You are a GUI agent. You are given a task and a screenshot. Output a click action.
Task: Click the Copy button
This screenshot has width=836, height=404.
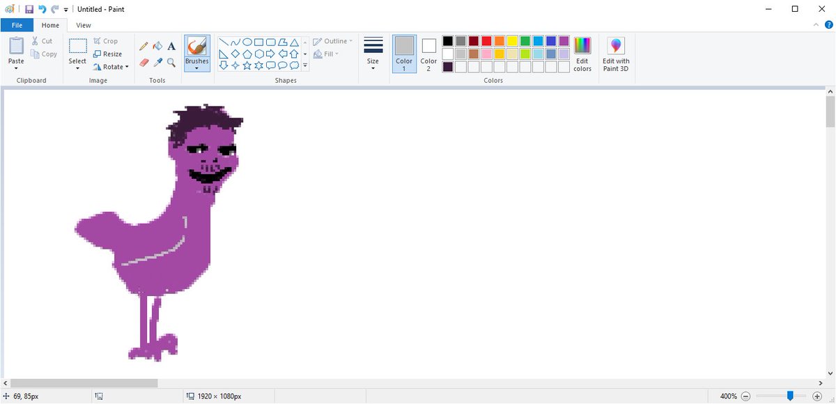point(44,54)
